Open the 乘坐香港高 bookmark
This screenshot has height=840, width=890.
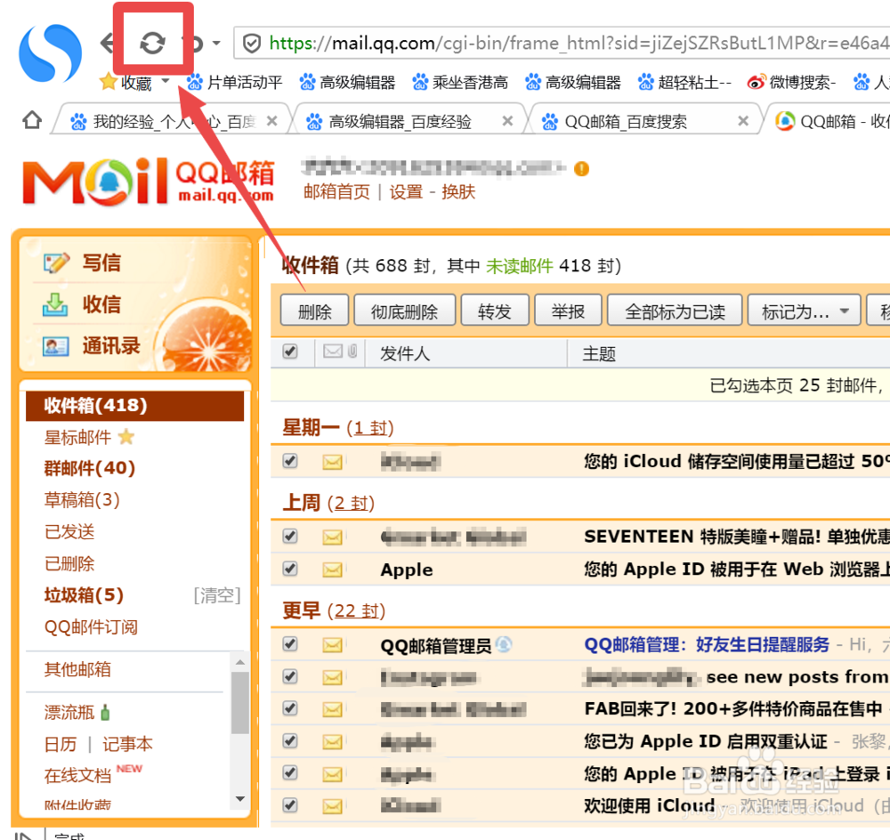tap(460, 82)
